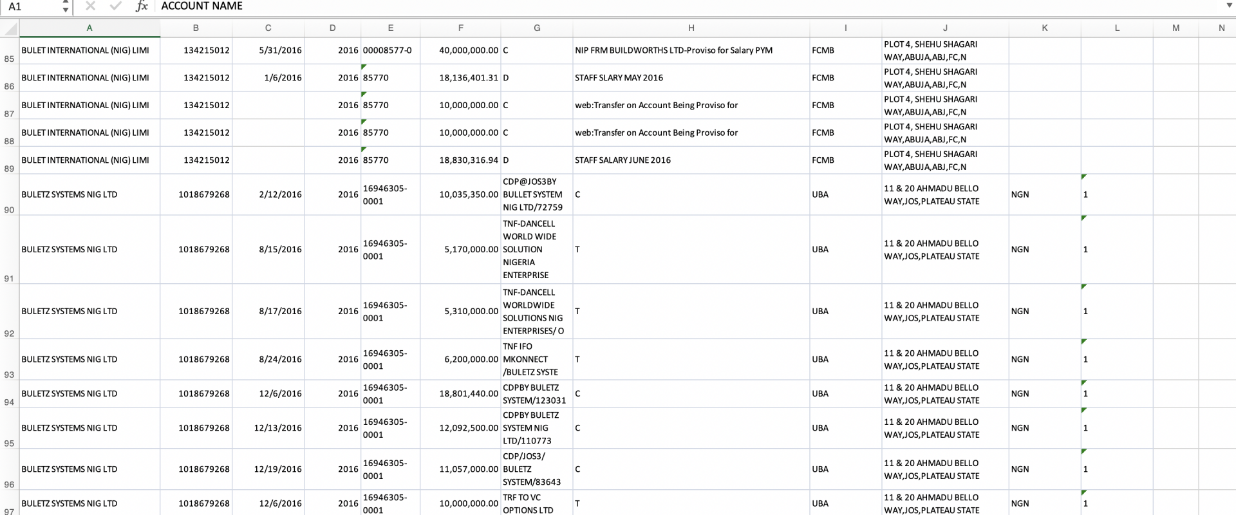Select column K header
1236x515 pixels.
click(x=1044, y=28)
